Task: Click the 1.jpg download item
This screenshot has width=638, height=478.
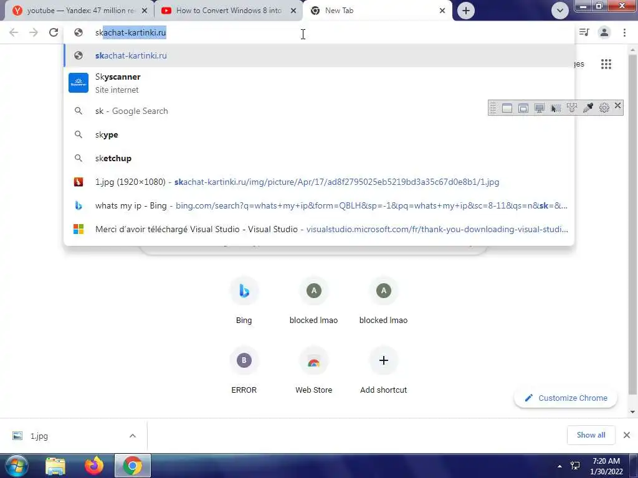Action: pyautogui.click(x=75, y=436)
